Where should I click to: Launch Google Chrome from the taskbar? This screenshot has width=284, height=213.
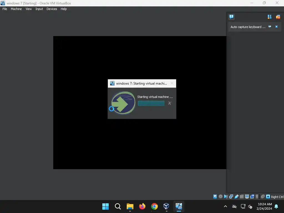click(x=154, y=206)
